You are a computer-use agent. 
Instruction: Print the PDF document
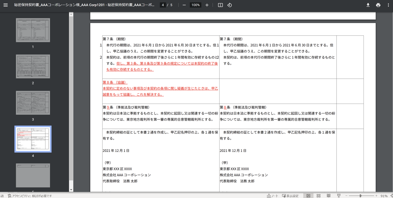point(378,5)
